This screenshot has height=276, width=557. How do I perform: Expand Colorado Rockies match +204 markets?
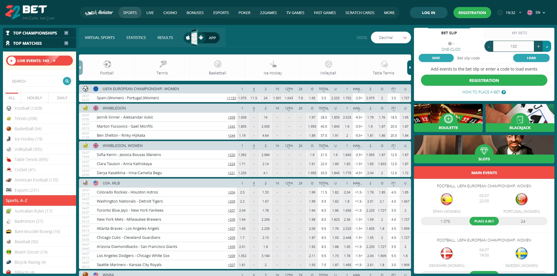pos(231,192)
